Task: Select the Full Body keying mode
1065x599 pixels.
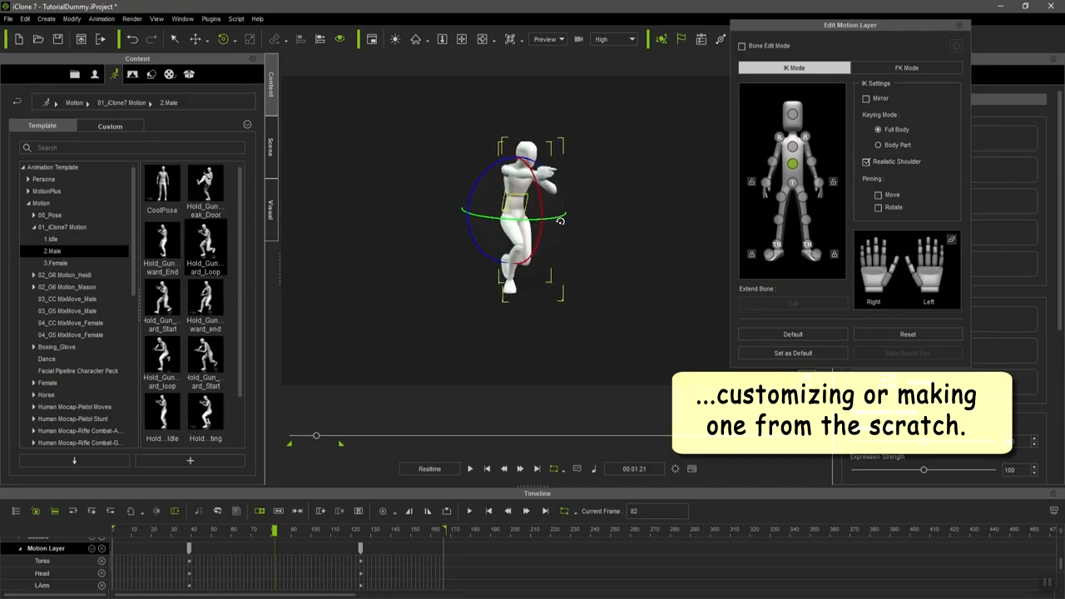Action: (x=878, y=130)
